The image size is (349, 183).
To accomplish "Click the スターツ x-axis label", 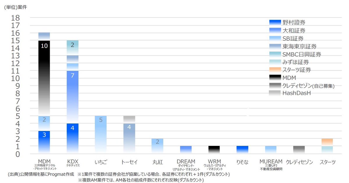I will (x=327, y=162).
